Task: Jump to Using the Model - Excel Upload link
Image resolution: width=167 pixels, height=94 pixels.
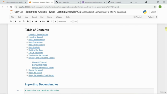Action: coord(41,75)
